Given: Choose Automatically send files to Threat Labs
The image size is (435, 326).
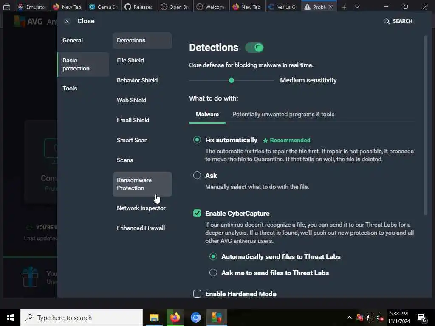Looking at the screenshot, I should pyautogui.click(x=213, y=257).
